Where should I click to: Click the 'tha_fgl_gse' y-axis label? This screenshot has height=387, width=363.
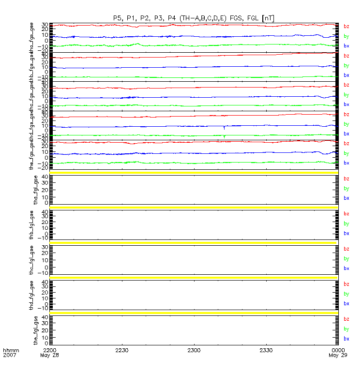tap(36, 190)
